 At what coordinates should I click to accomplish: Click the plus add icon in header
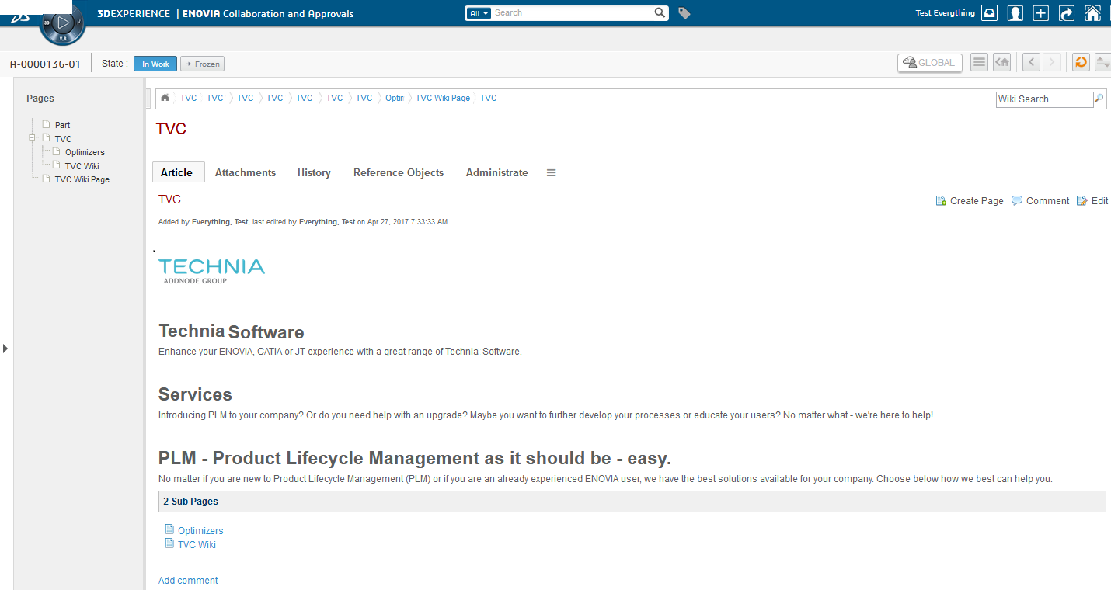point(1041,13)
